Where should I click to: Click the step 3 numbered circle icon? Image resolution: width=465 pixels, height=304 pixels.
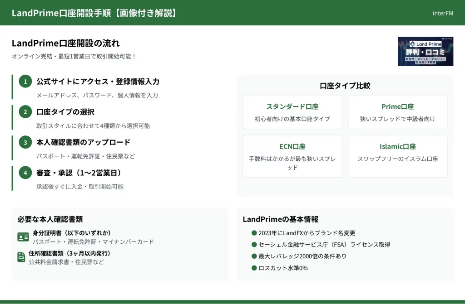[x=25, y=142]
